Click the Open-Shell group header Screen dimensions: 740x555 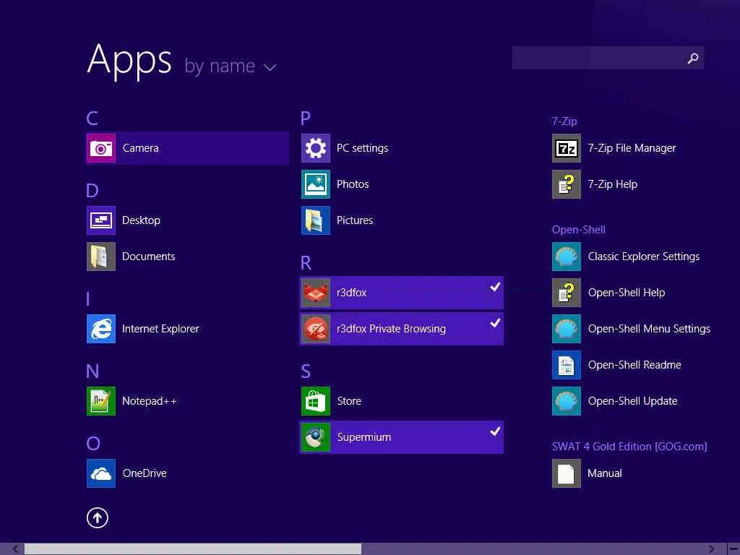(579, 230)
